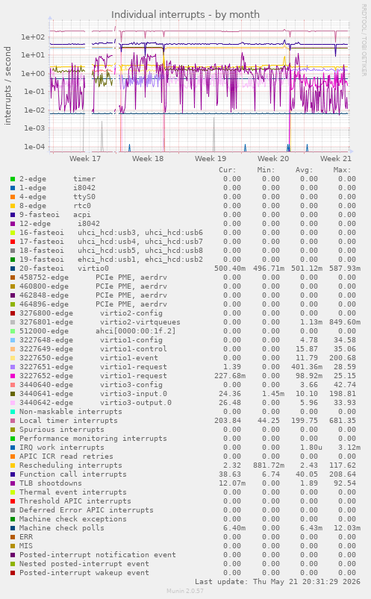371x599 pixels.
Task: Select the 12.03m max for Machine check polls
Action: point(347,528)
